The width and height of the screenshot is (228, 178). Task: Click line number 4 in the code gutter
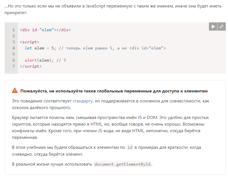14,48
